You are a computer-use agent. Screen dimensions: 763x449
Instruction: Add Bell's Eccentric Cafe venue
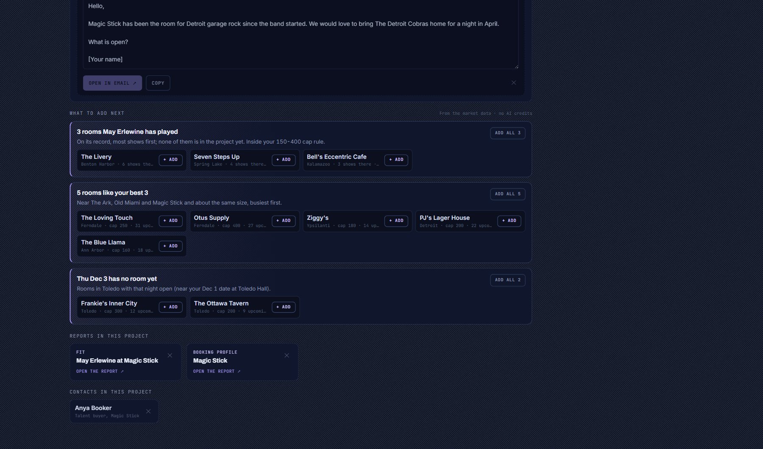[x=396, y=160]
